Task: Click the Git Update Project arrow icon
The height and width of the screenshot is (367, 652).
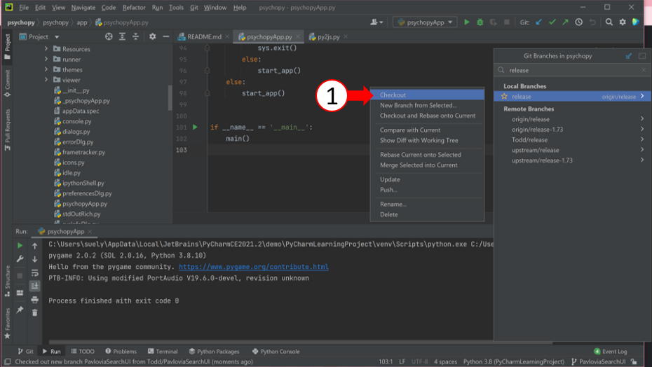Action: click(539, 22)
